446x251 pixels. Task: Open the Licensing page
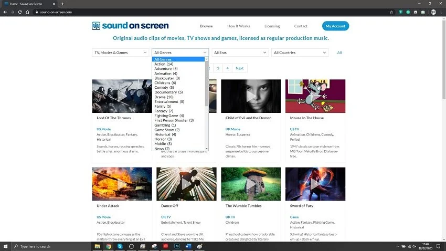(272, 26)
